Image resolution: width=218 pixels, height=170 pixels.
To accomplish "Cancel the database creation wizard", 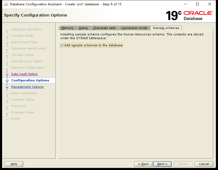I will 204,164.
